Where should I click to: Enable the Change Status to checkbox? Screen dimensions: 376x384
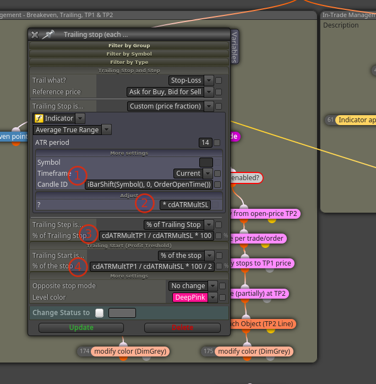[x=99, y=313]
